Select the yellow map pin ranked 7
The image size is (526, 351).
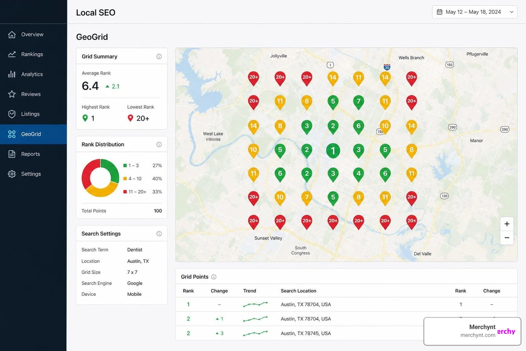pyautogui.click(x=307, y=198)
